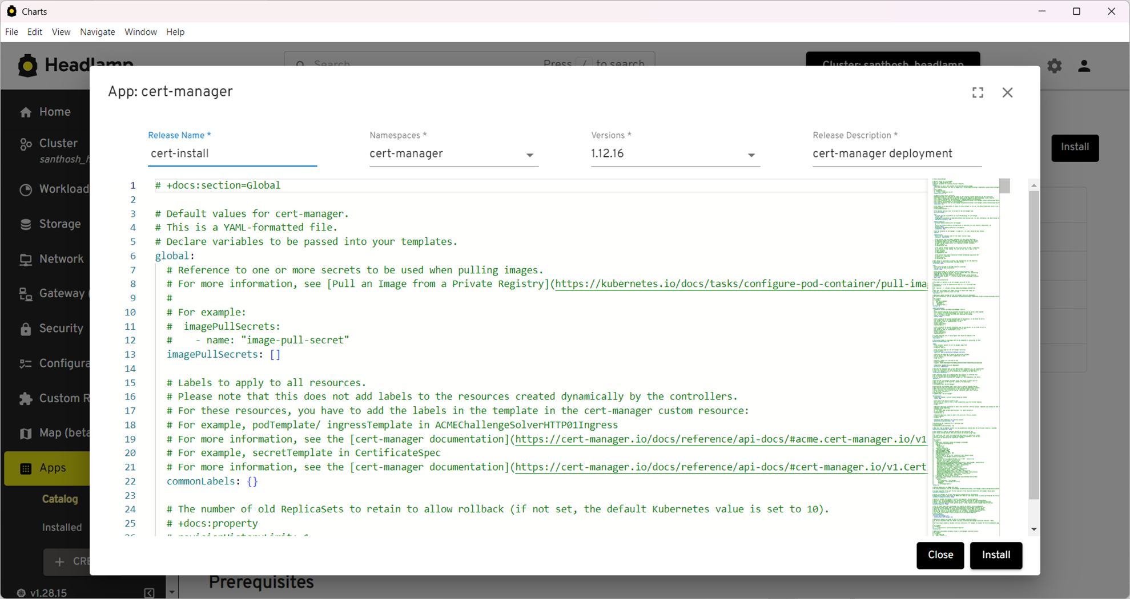The height and width of the screenshot is (599, 1130).
Task: Expand the Namespaces dropdown
Action: coord(530,155)
